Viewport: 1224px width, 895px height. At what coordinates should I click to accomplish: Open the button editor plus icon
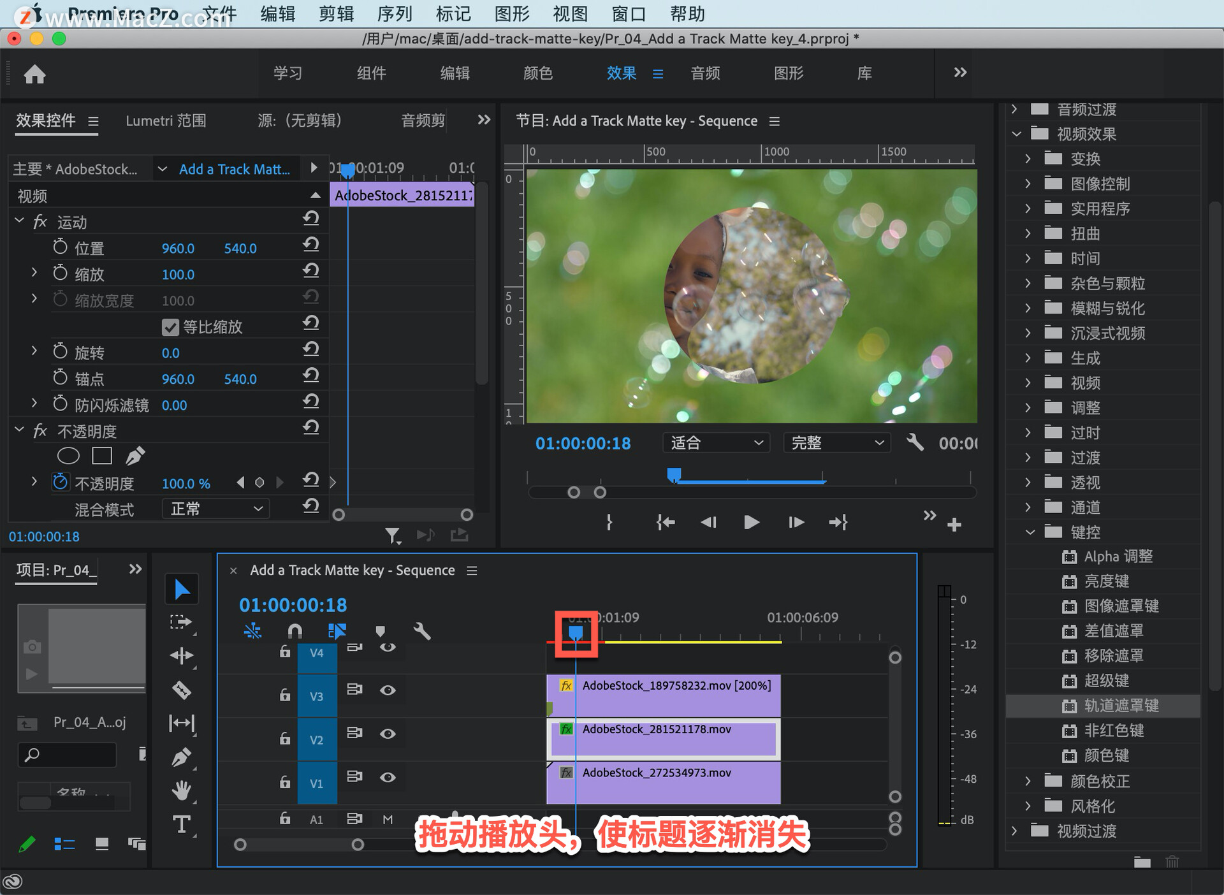954,525
